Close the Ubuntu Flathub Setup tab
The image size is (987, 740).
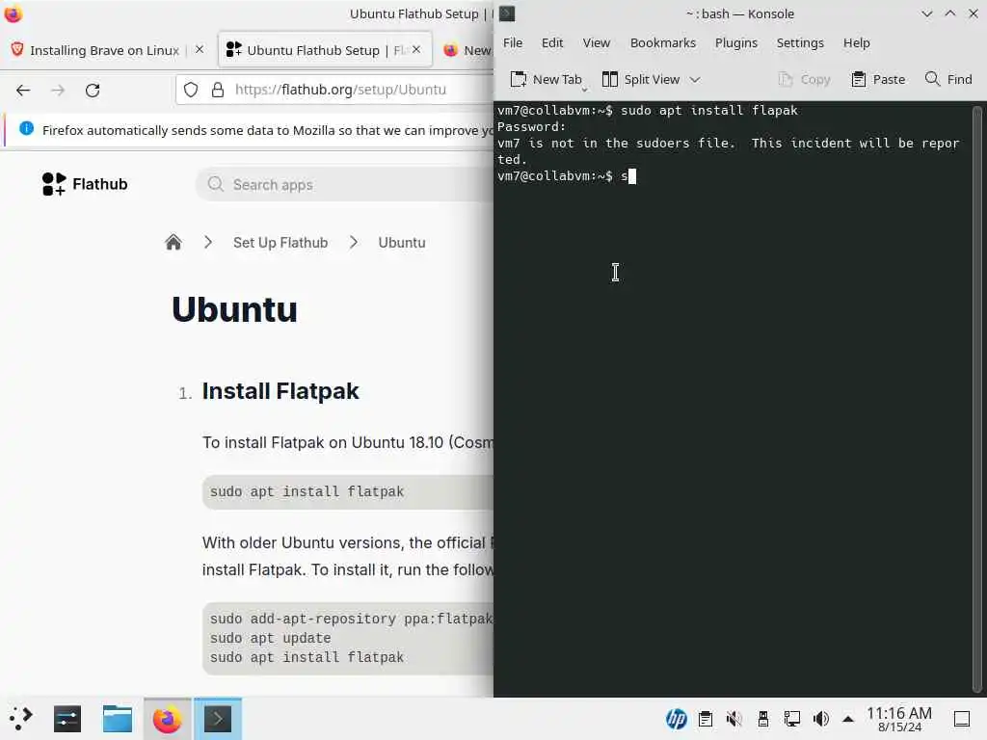pyautogui.click(x=416, y=49)
